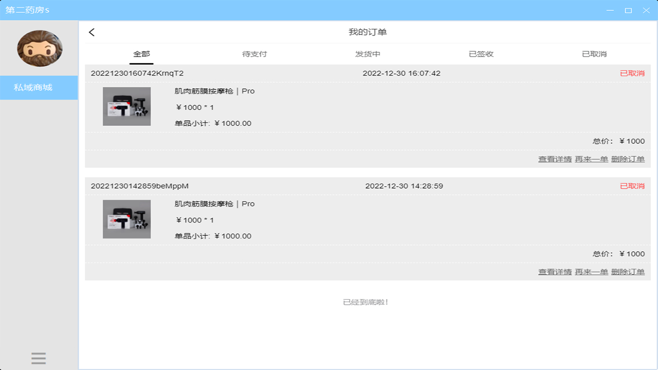Click 再来一单 on the second order
The width and height of the screenshot is (658, 370).
[x=591, y=272]
